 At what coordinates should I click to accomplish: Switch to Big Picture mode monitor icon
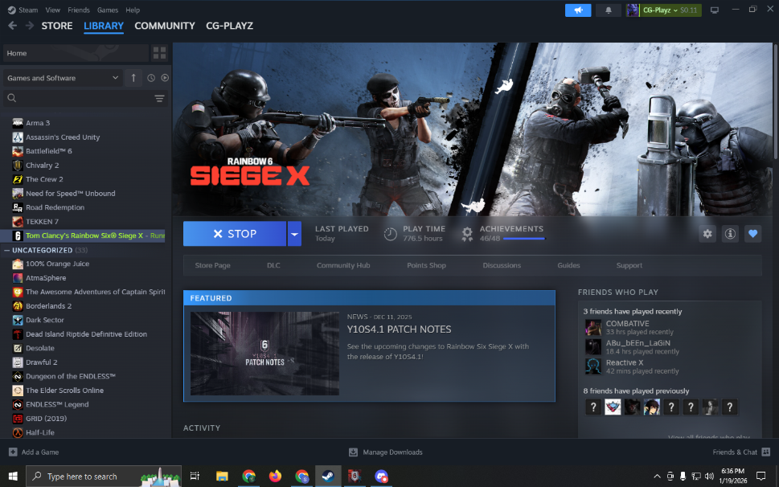pyautogui.click(x=715, y=10)
